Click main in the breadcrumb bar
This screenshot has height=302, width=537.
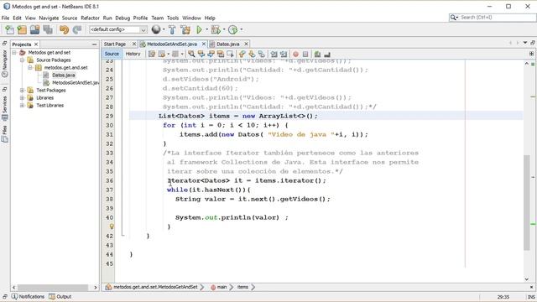(222, 287)
